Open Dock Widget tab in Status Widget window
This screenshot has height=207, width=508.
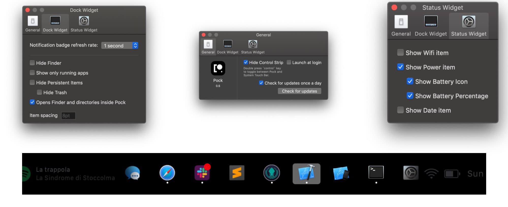coord(431,26)
